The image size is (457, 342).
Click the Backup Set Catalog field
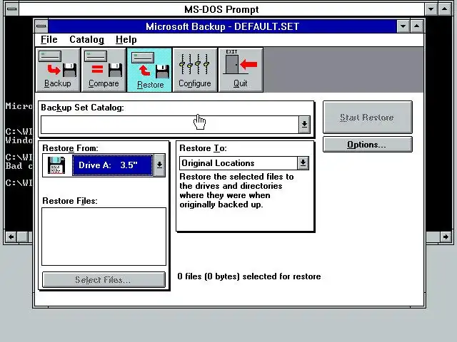click(x=170, y=125)
